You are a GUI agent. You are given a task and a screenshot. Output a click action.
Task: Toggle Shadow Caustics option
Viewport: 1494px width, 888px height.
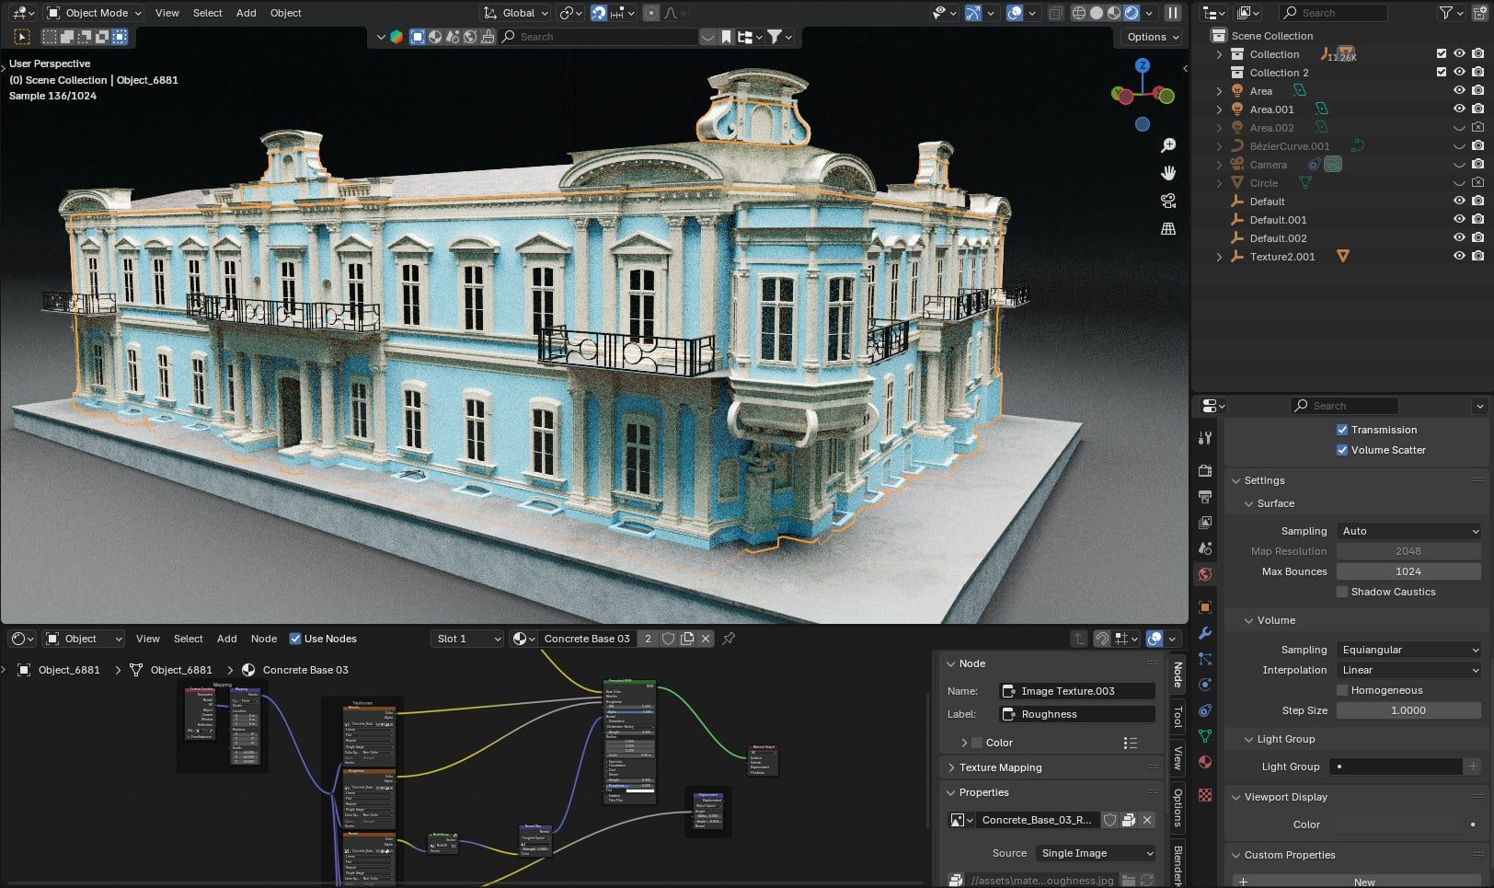1341,592
